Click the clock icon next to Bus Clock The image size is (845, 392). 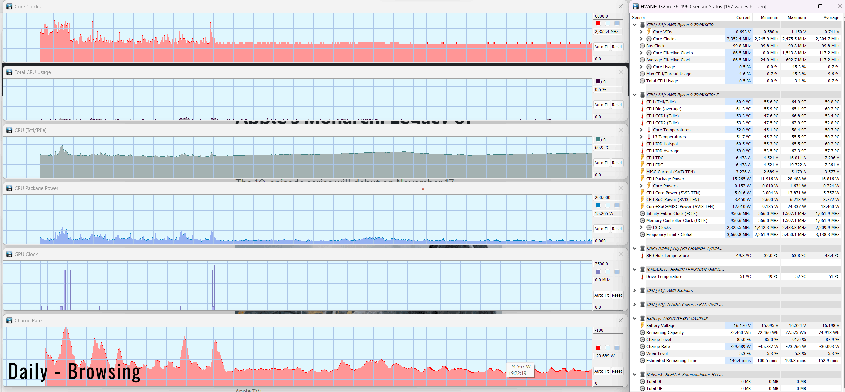click(x=642, y=46)
